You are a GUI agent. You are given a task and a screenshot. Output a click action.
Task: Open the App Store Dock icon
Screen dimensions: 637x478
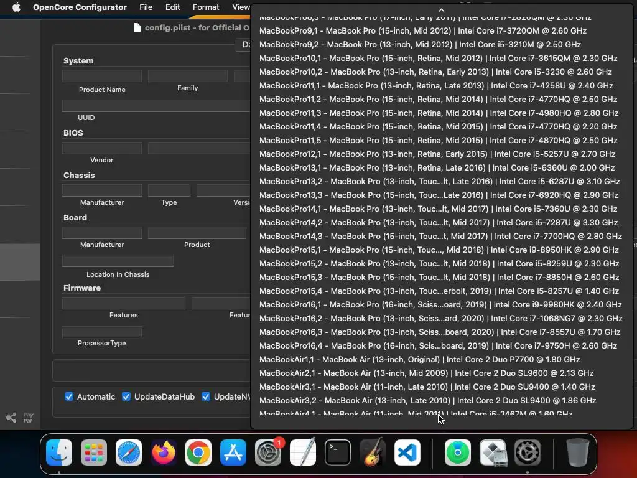233,452
